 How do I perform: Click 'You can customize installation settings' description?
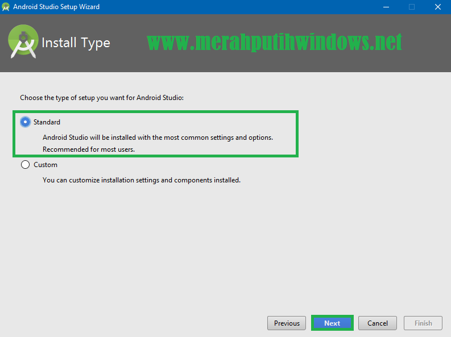142,180
